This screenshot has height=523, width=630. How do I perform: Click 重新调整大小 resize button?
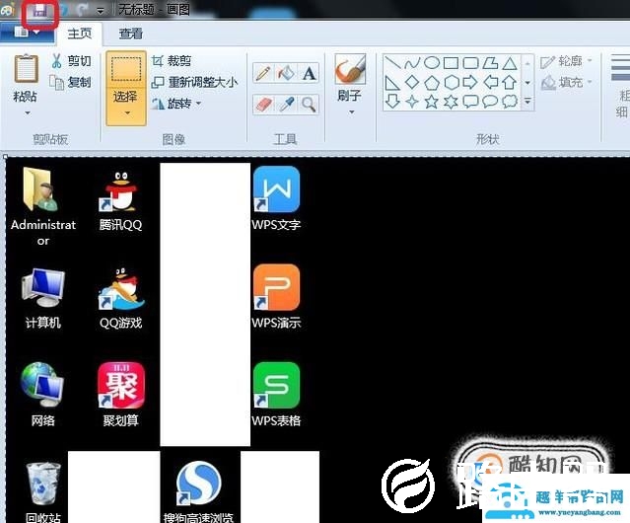point(194,83)
